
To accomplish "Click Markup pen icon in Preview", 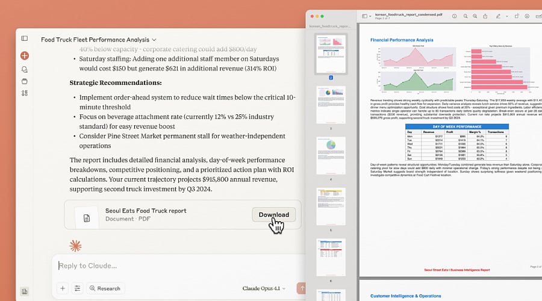I will (x=498, y=16).
